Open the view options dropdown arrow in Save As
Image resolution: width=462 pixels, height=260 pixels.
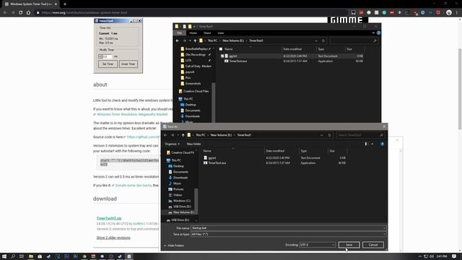[372, 144]
